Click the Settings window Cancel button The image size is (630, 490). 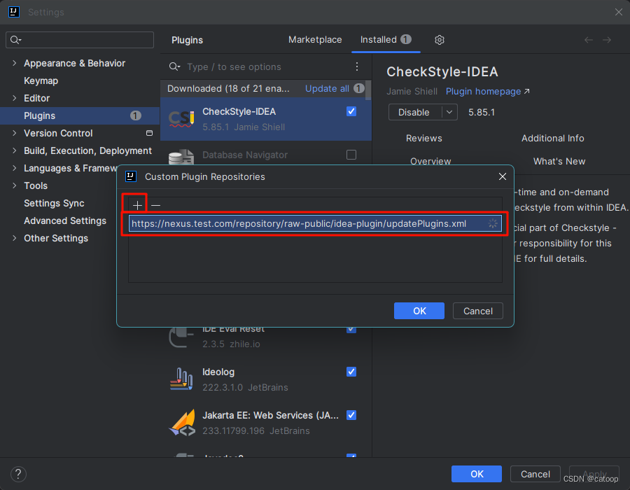pyautogui.click(x=535, y=474)
